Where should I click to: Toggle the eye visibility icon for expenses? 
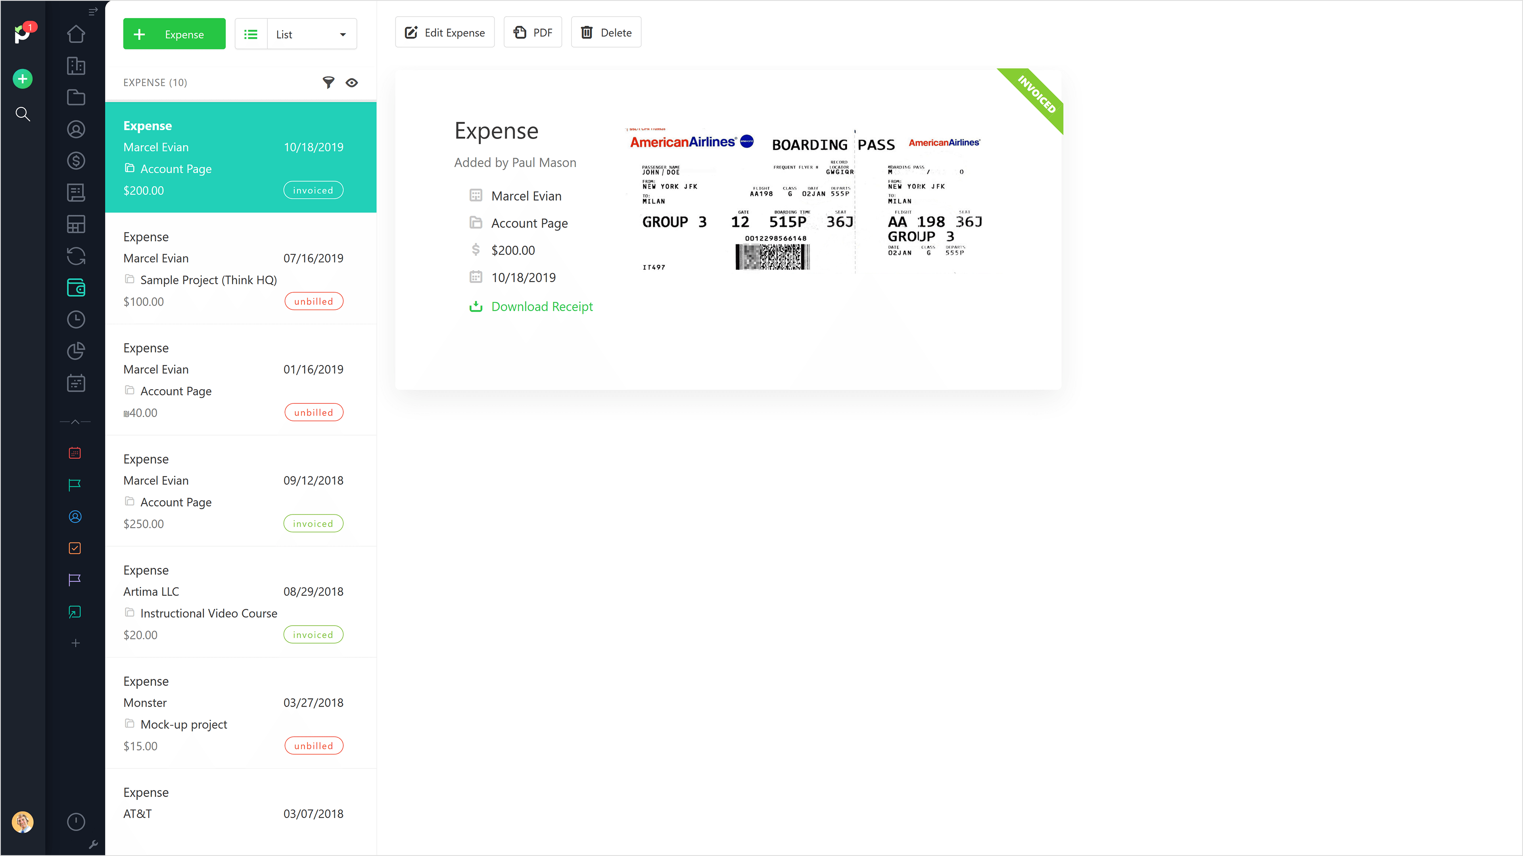coord(352,83)
